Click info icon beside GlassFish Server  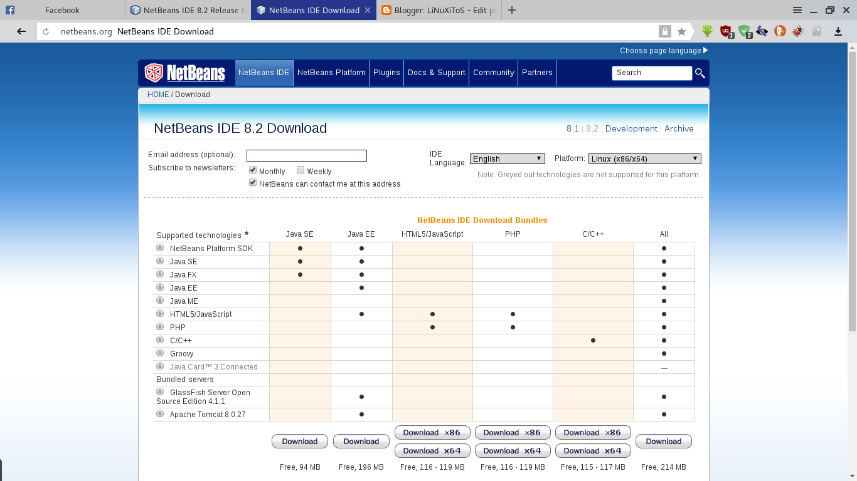(x=160, y=392)
